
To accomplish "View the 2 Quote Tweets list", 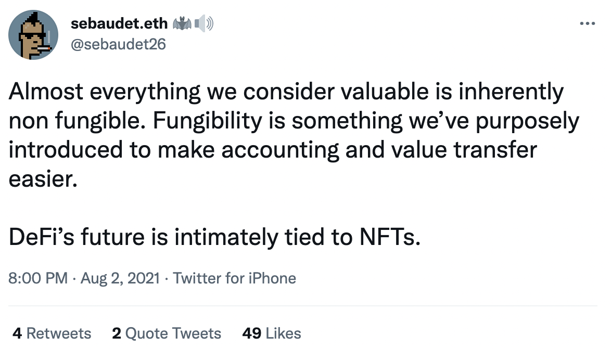I will (x=167, y=333).
